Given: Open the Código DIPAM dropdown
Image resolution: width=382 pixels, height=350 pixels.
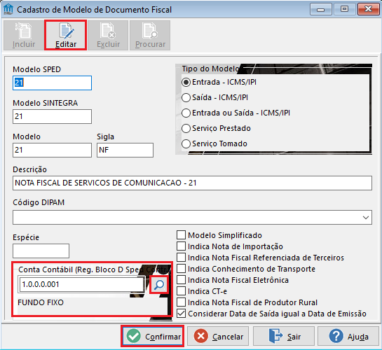Looking at the screenshot, I should click(365, 218).
